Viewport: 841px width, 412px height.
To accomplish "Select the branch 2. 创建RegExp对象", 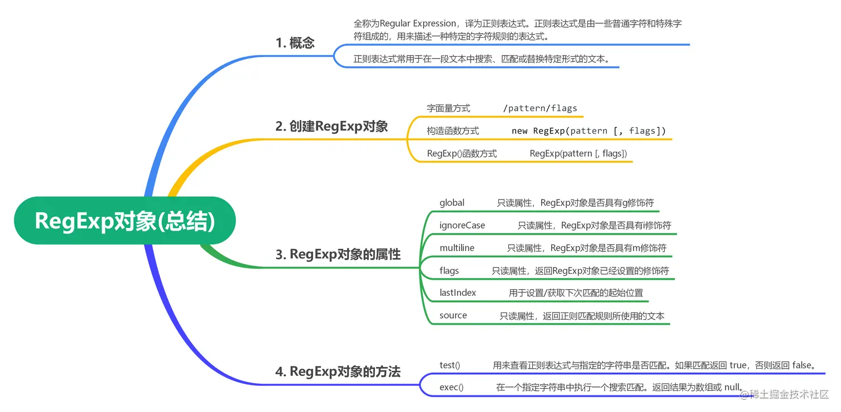I will pos(332,126).
